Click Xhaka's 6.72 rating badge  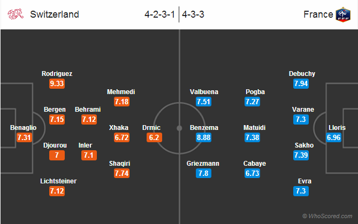tap(121, 137)
